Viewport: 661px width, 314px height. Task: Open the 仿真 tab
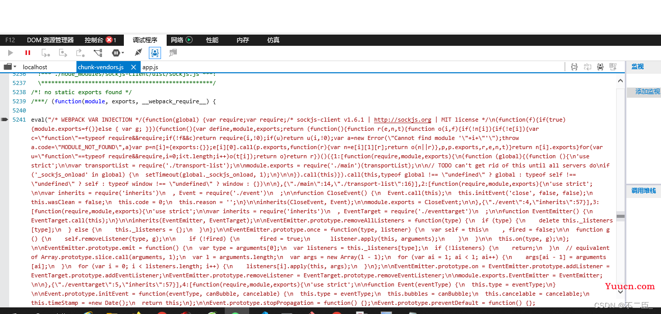273,40
